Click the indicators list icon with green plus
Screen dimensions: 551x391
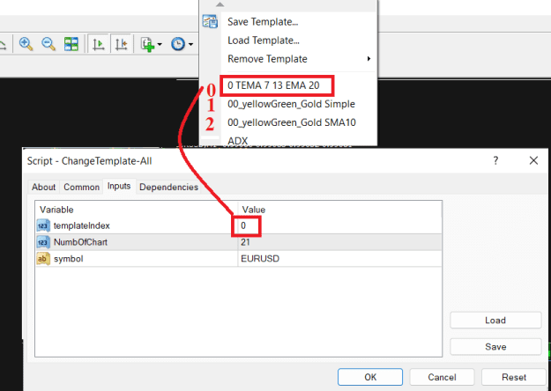click(147, 44)
